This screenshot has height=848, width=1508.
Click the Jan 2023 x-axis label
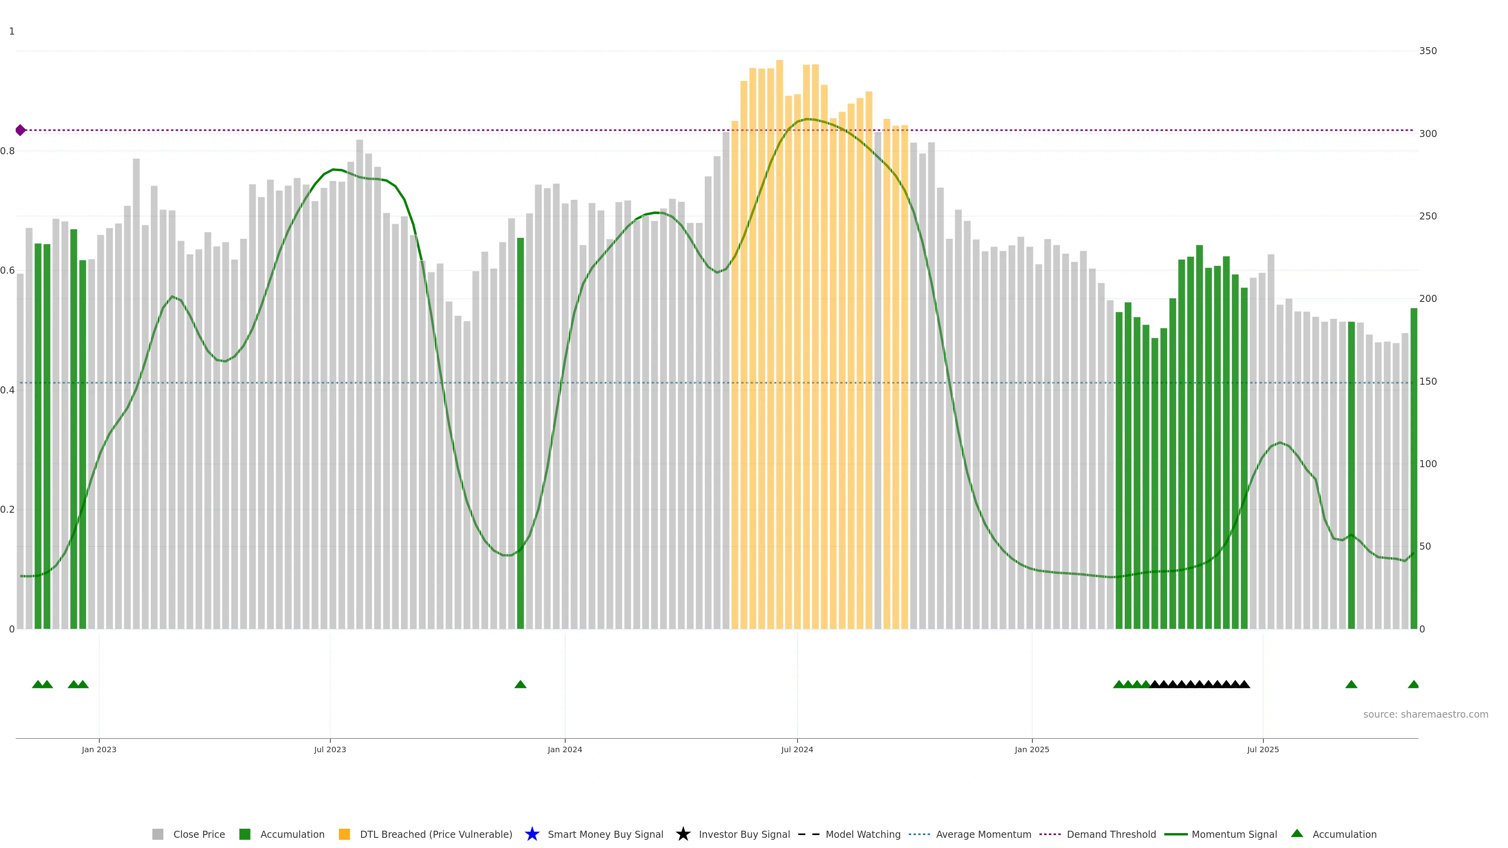tap(99, 749)
